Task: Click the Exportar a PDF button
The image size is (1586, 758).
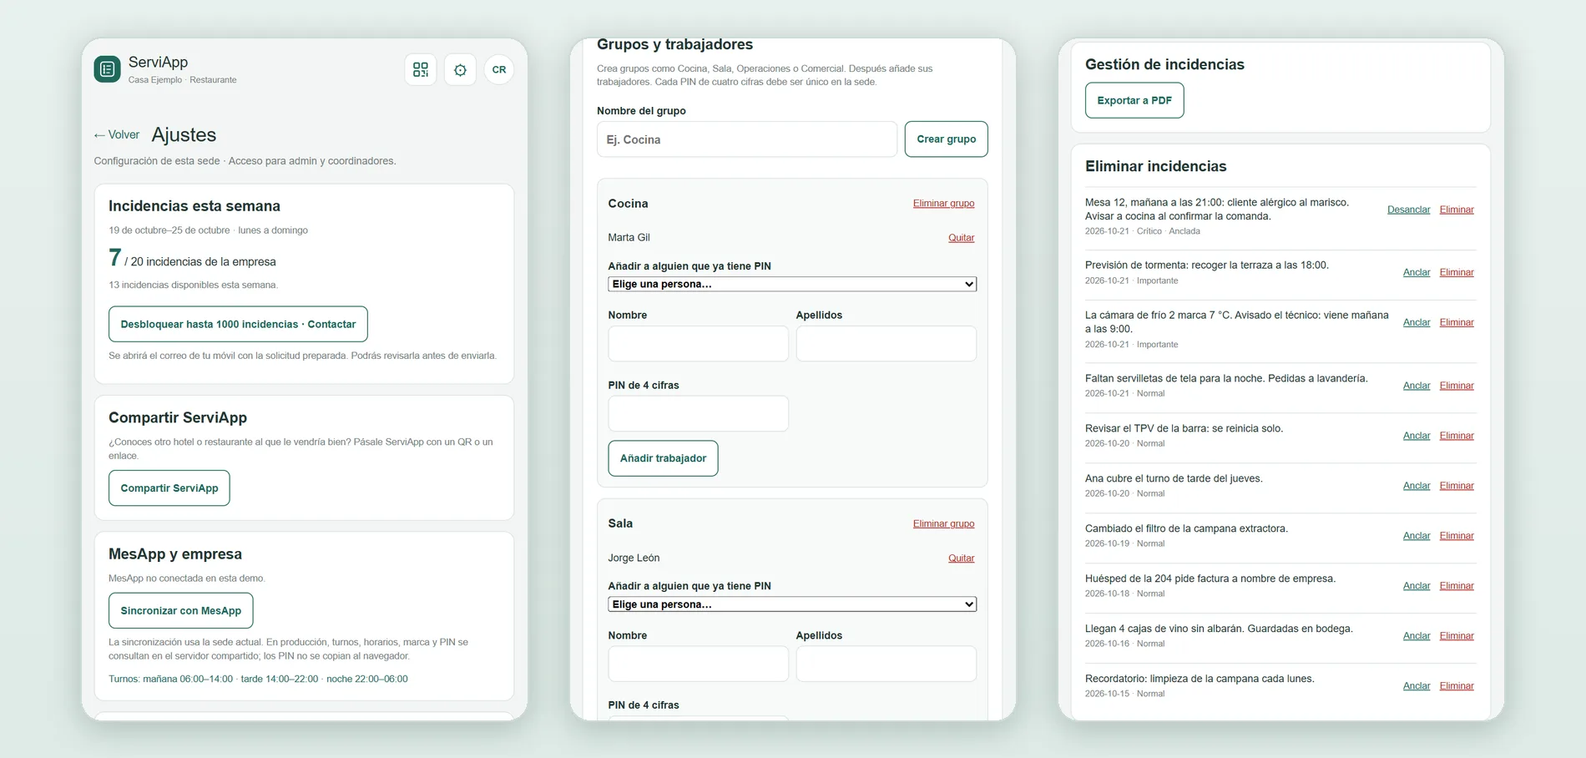Action: 1134,100
